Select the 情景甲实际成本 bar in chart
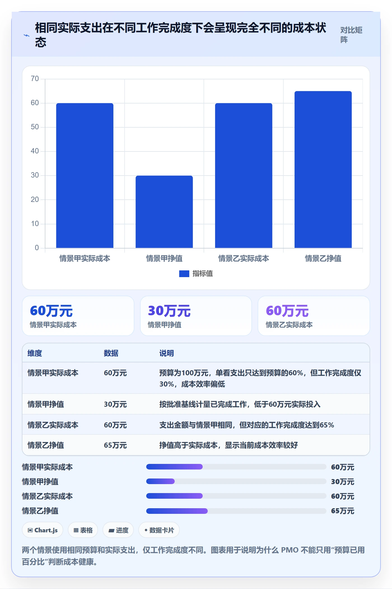 pyautogui.click(x=85, y=176)
